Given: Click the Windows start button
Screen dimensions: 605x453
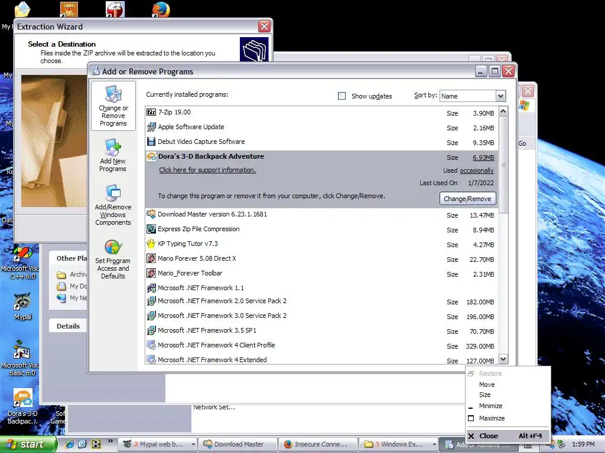Looking at the screenshot, I should [28, 444].
